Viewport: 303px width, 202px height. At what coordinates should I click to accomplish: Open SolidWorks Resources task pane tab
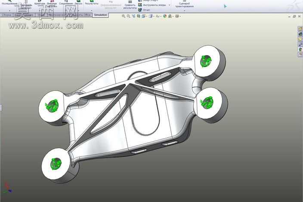tap(300, 29)
